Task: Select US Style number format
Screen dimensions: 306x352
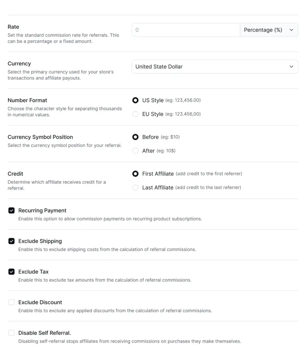Action: (x=135, y=100)
